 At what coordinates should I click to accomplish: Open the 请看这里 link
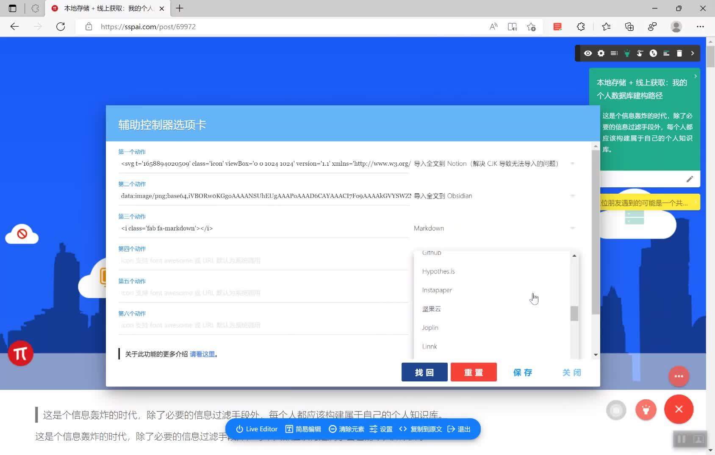coord(202,354)
